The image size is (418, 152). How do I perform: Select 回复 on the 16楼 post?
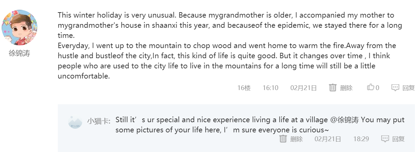coord(408,88)
